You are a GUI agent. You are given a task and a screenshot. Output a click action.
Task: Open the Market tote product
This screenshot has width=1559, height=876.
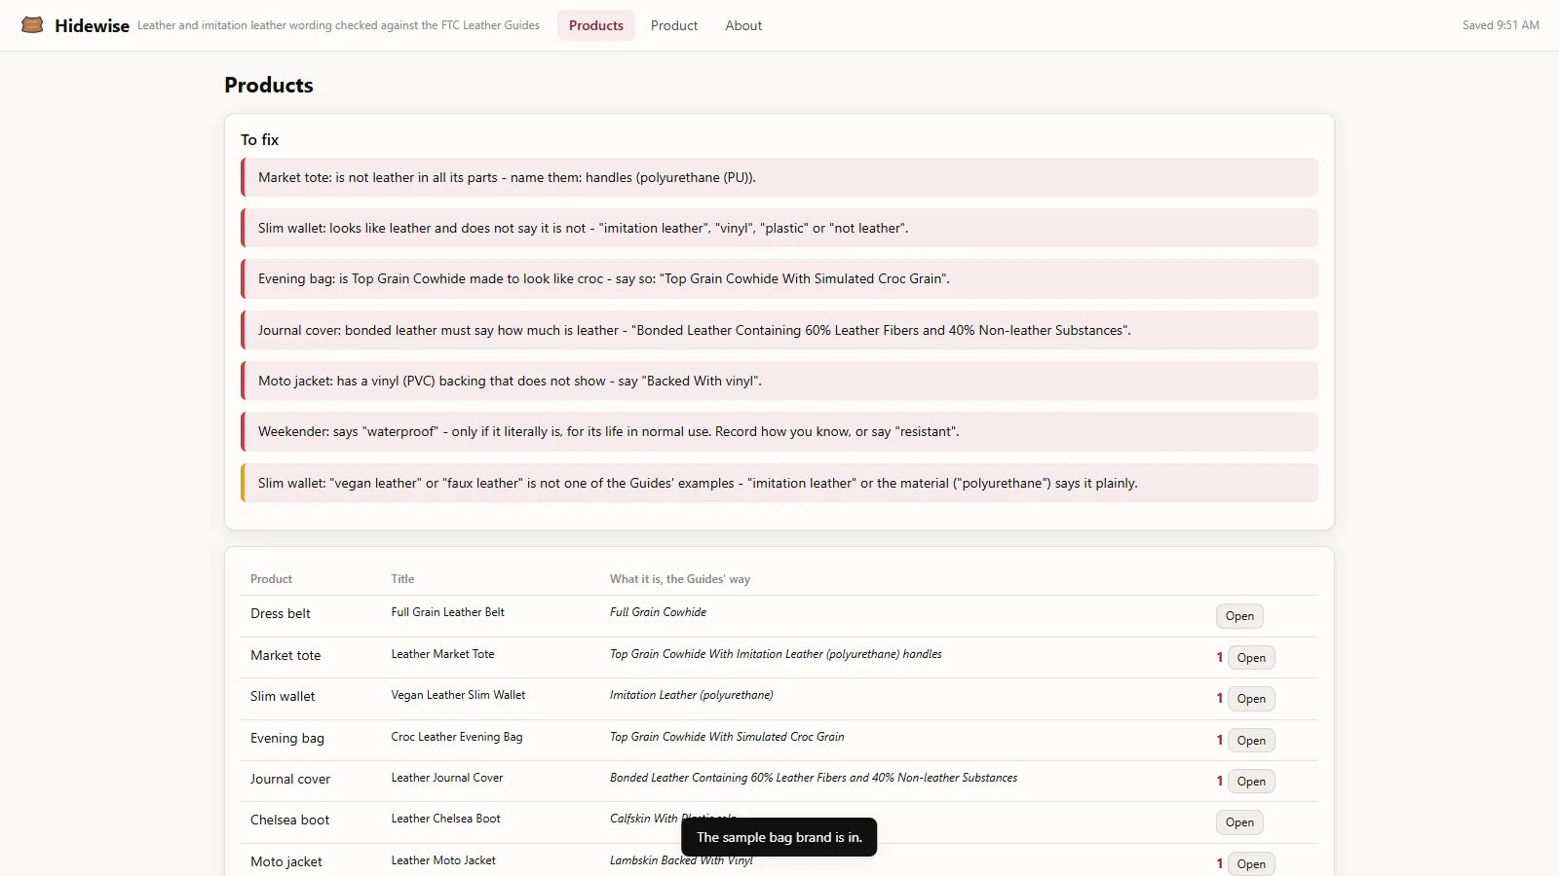pyautogui.click(x=1251, y=658)
